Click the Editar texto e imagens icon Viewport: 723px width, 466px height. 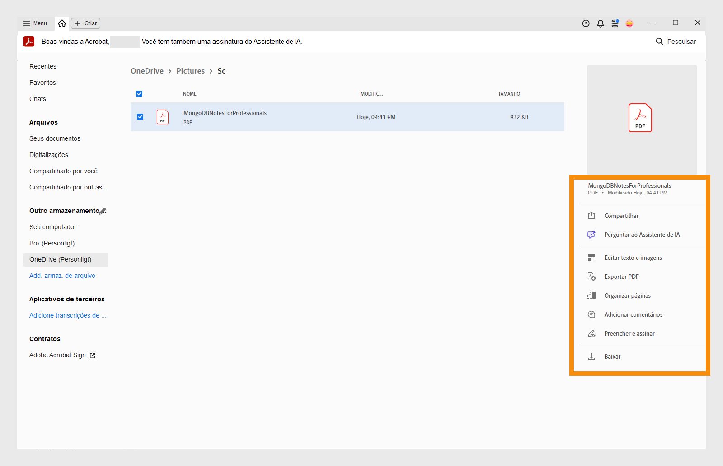click(x=592, y=257)
